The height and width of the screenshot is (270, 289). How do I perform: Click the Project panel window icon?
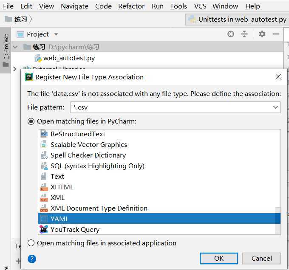(20, 34)
